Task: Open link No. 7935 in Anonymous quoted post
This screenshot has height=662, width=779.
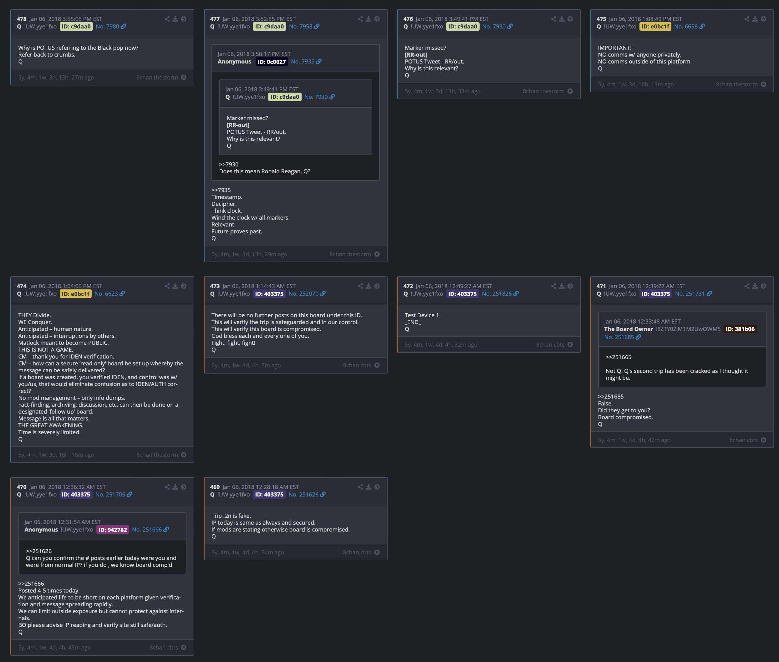Action: [x=306, y=62]
